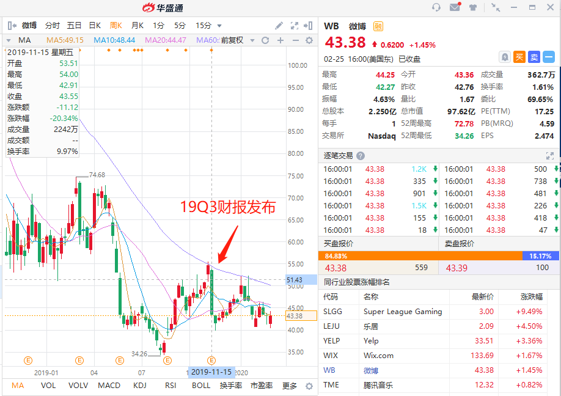Open more chart period options dropdown
The image size is (561, 396).
[219, 26]
